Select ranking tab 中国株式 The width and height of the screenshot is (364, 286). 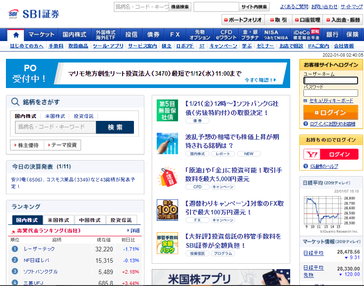point(90,220)
